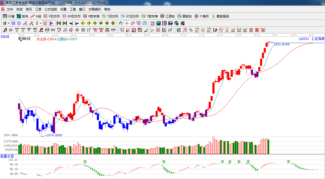
Task: Open the 江恩轮 Gann wheel tool
Action: point(168,16)
